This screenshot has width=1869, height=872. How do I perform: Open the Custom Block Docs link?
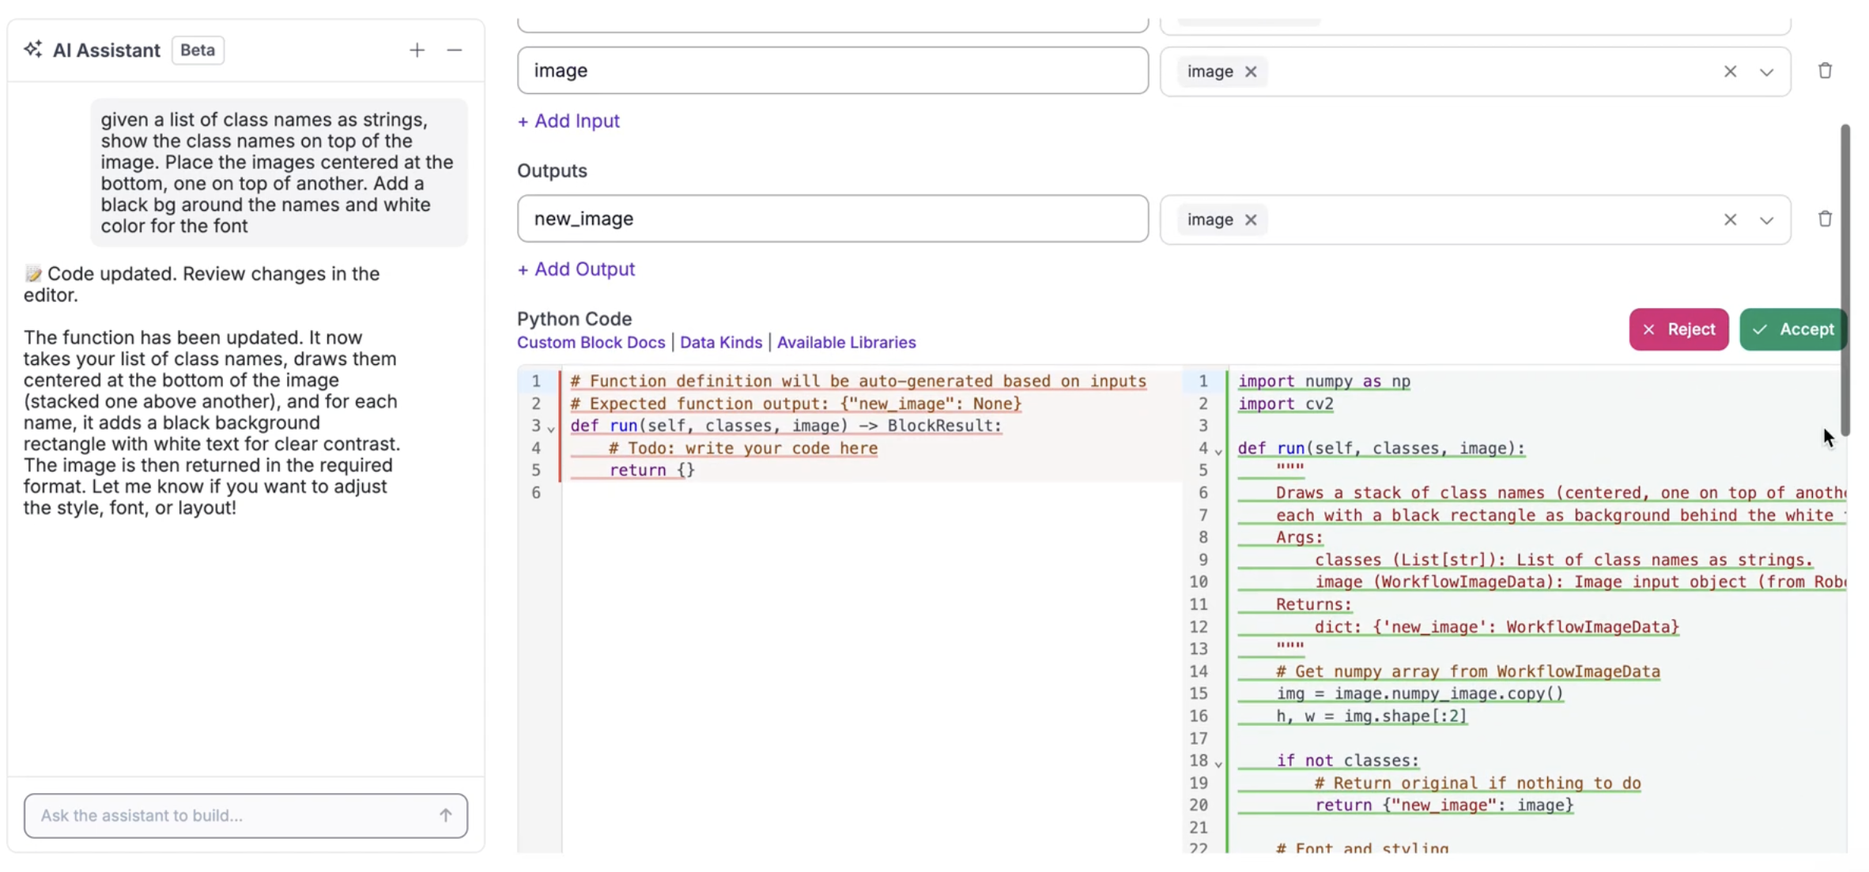pos(591,342)
